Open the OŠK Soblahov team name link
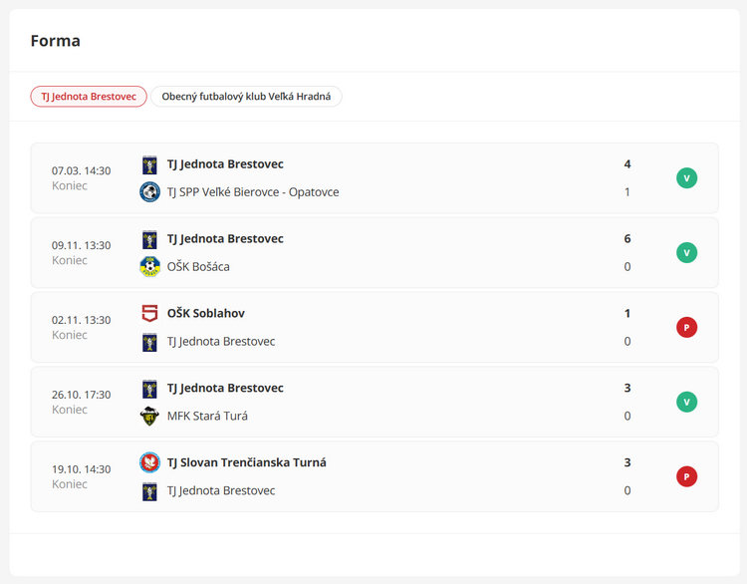 tap(205, 314)
